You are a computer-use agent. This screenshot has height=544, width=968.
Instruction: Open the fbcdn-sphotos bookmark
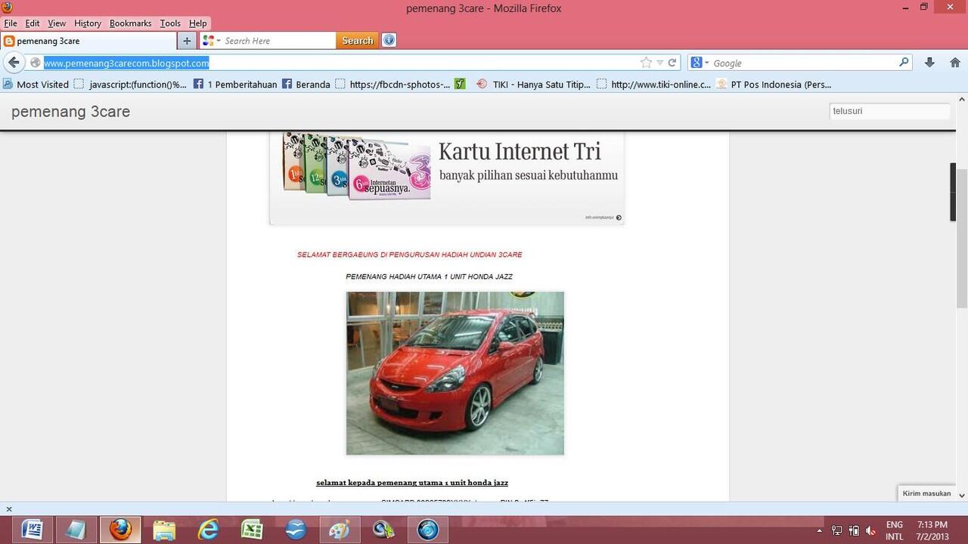click(x=392, y=85)
